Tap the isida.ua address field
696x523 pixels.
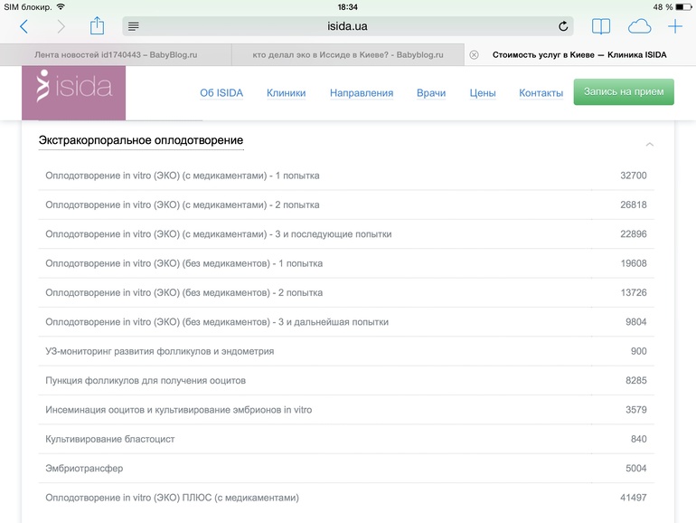point(347,26)
